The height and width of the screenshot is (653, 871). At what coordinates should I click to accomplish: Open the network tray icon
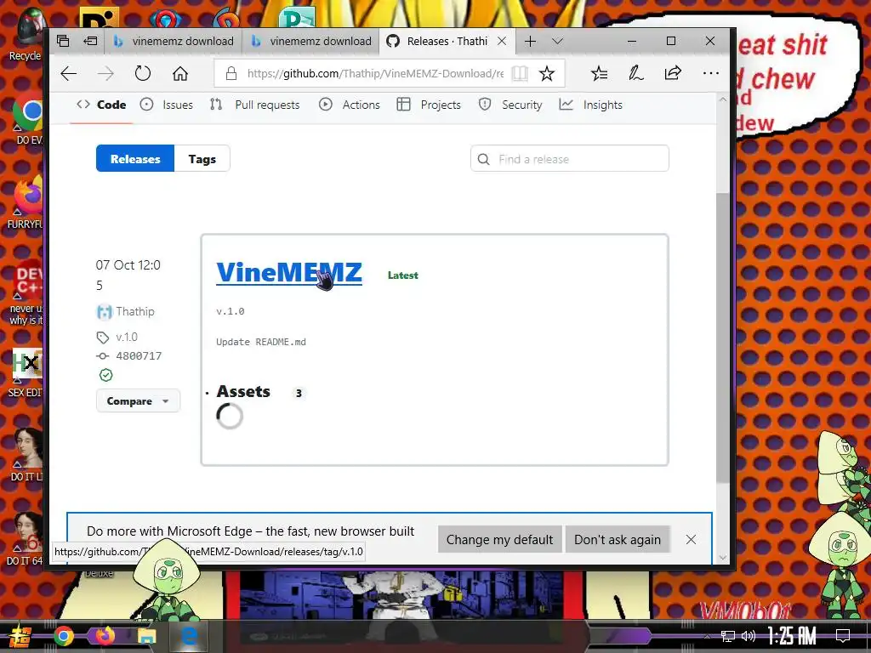728,636
